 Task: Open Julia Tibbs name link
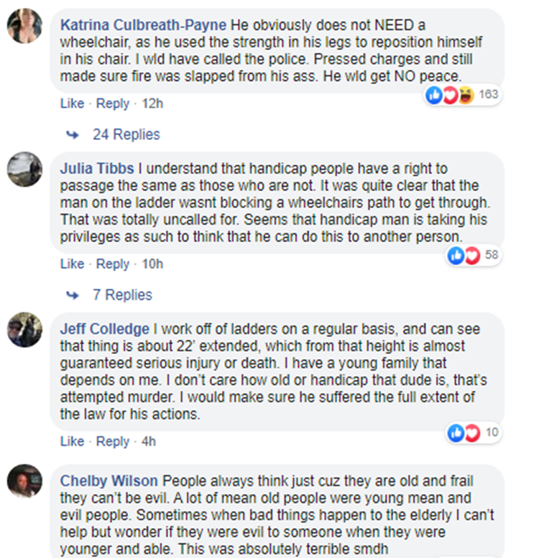[96, 169]
